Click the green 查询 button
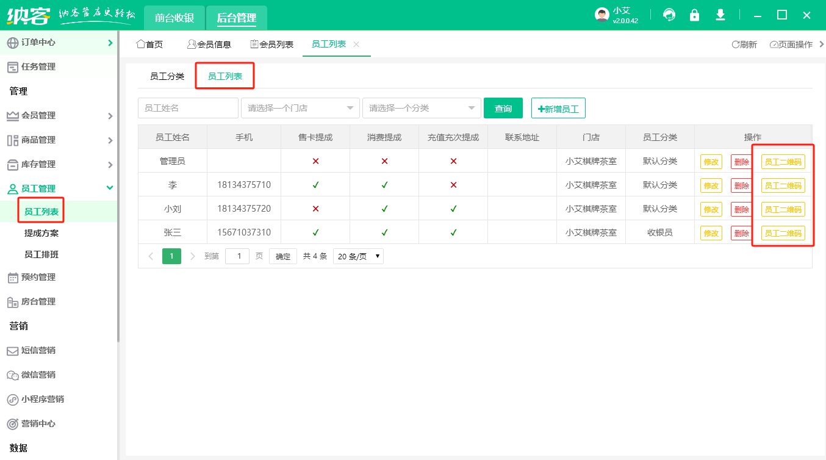The image size is (826, 460). pyautogui.click(x=503, y=109)
